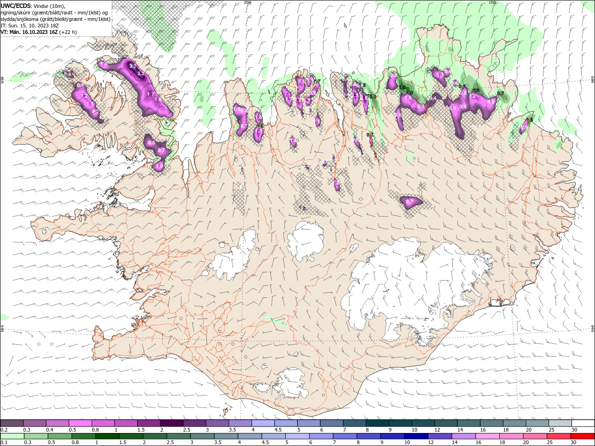Image resolution: width=595 pixels, height=446 pixels.
Task: Select the snow legend swatch labeled 0.3
Action: 34,423
